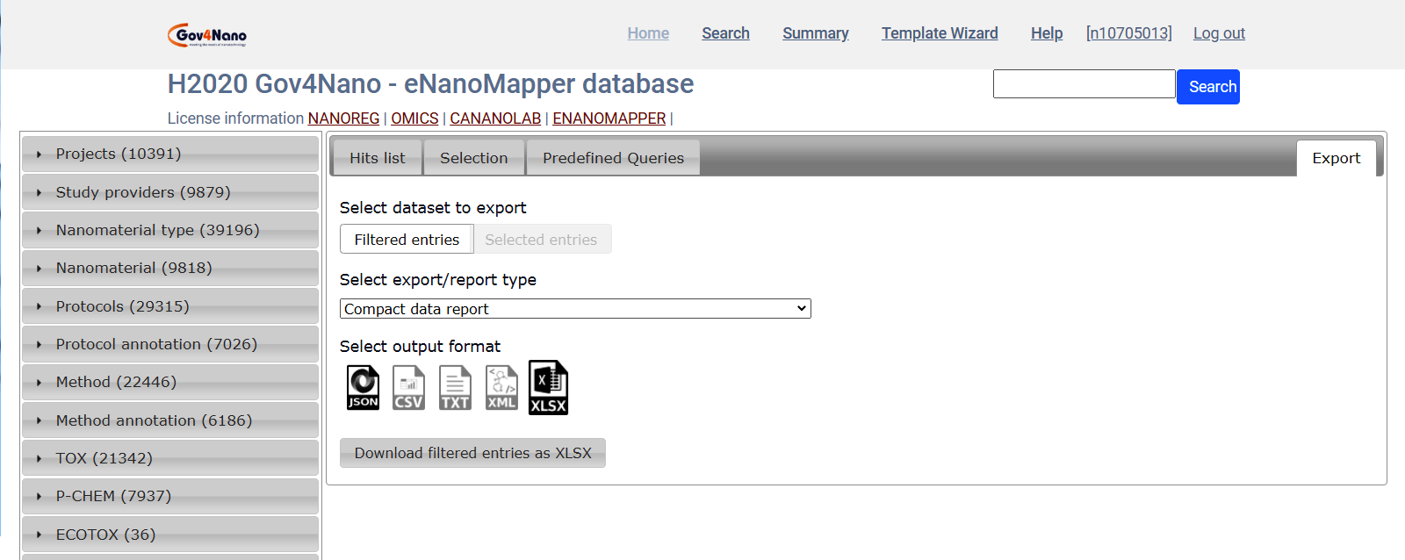Switch to the Hits list tab
1405x560 pixels.
click(378, 158)
